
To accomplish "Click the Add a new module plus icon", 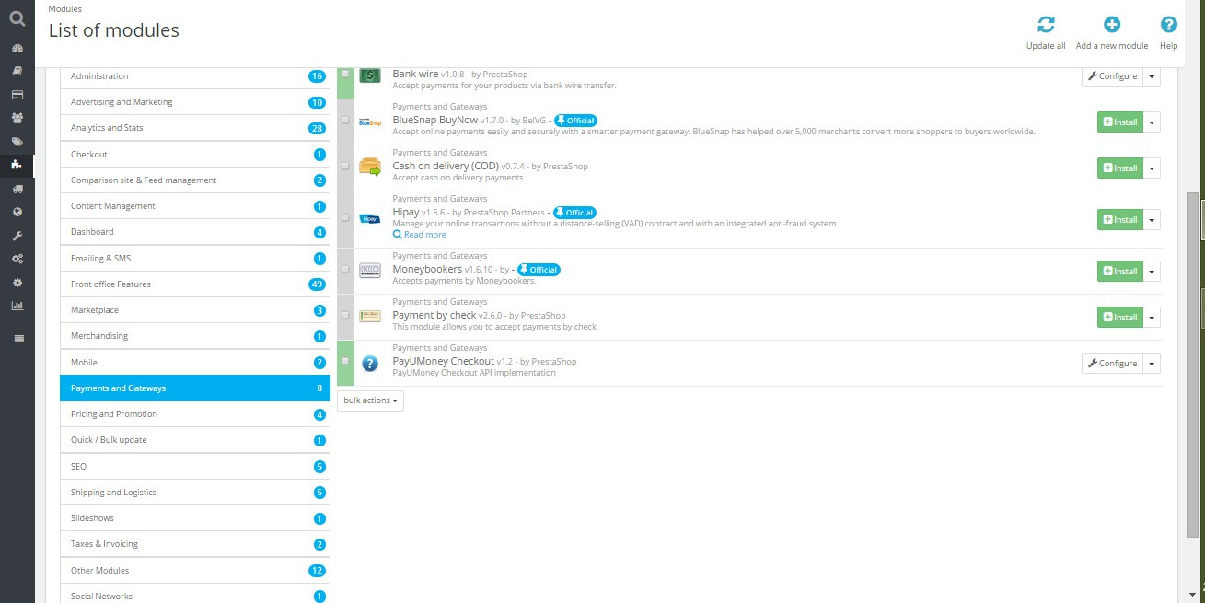I will point(1112,25).
